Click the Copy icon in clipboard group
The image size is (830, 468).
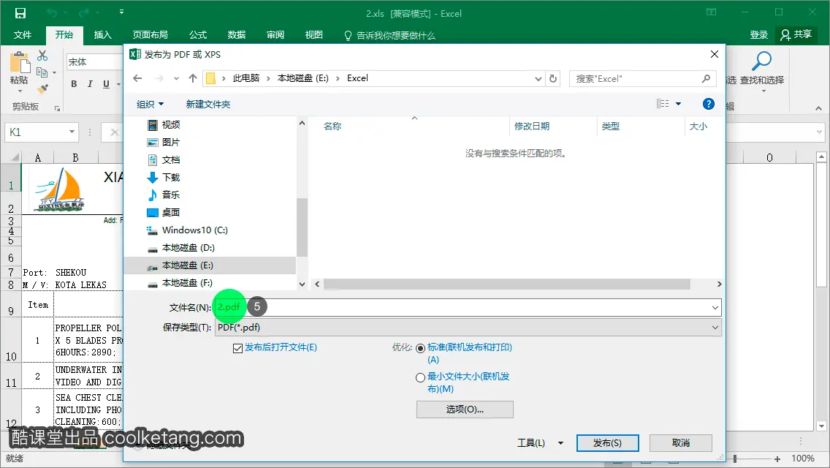pyautogui.click(x=42, y=72)
